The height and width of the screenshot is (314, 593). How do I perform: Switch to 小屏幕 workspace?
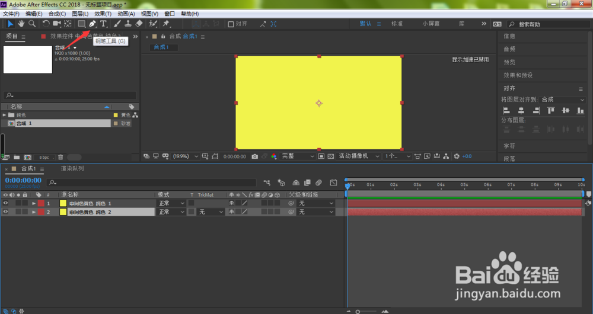click(x=431, y=24)
